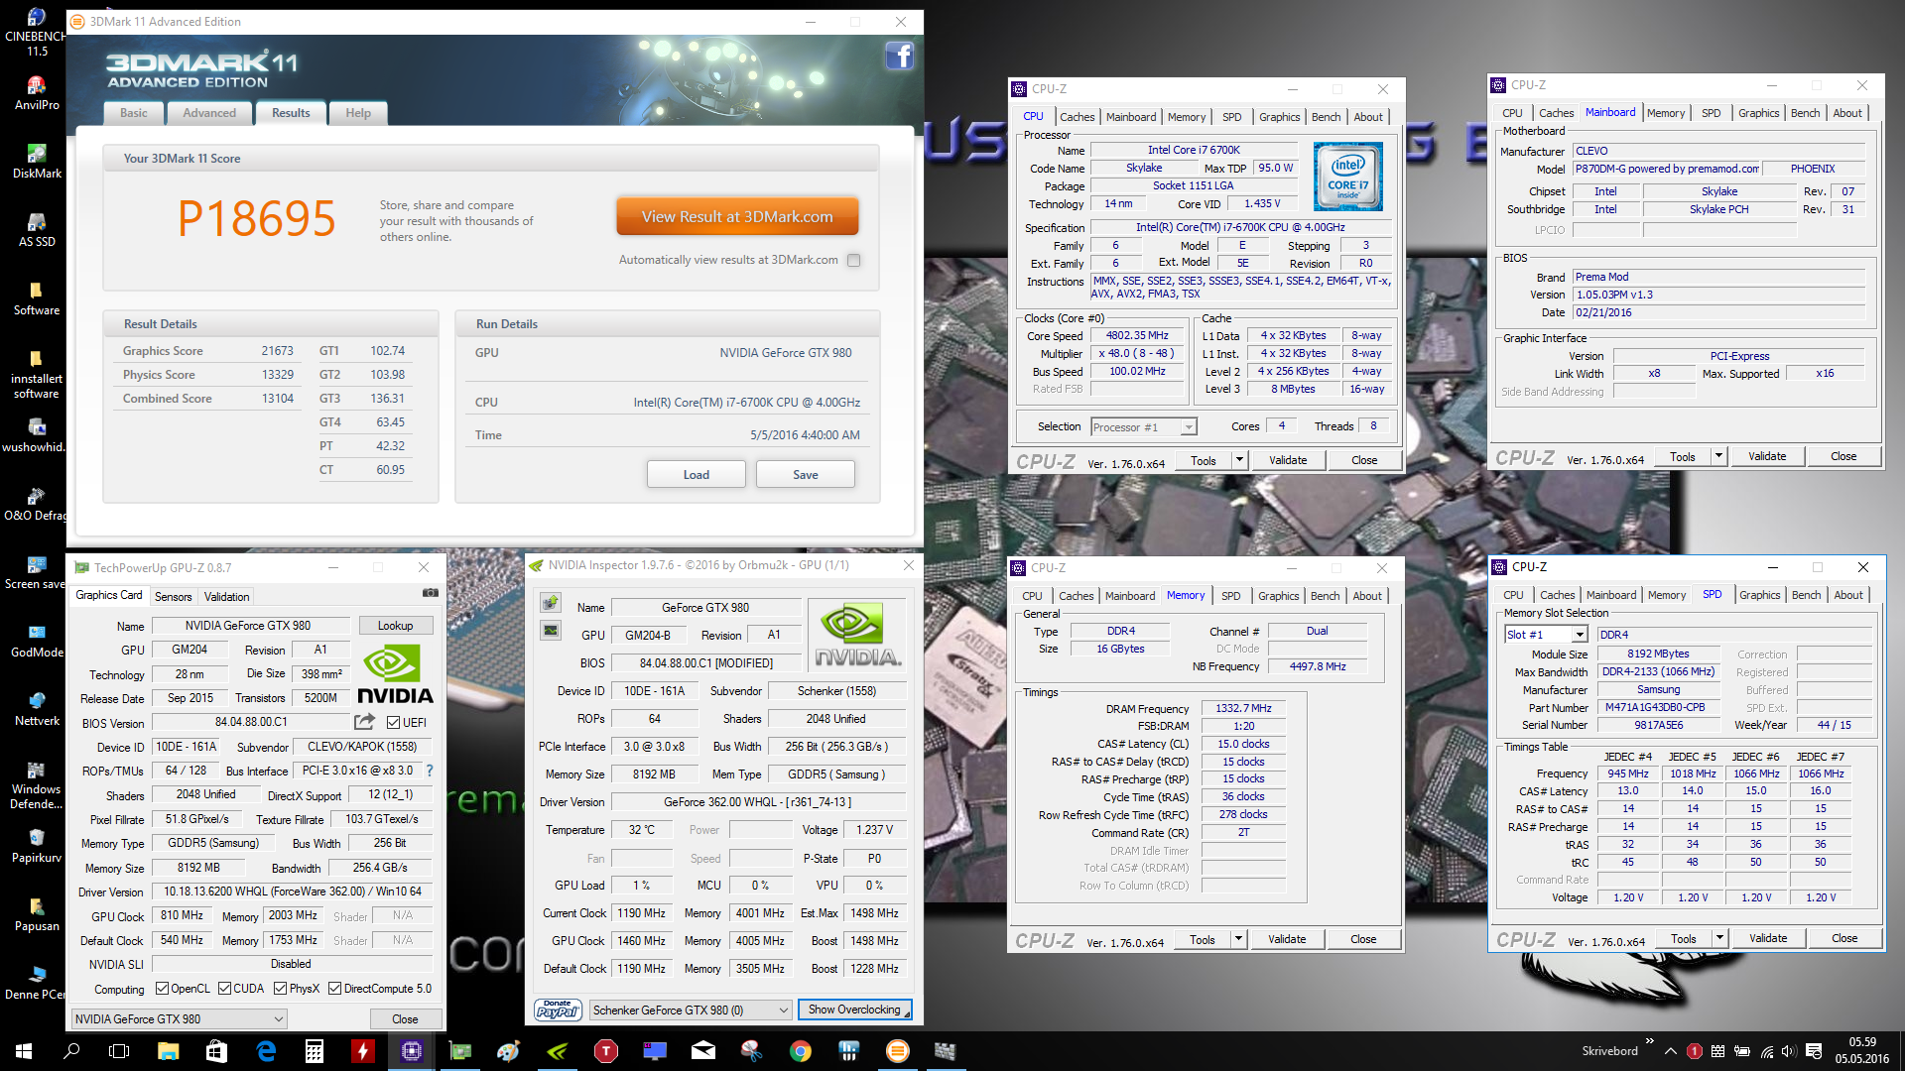Toggle the PhysX checkbox in GPU-Z
Image resolution: width=1905 pixels, height=1071 pixels.
[x=281, y=988]
